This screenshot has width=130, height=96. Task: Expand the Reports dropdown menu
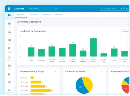(59, 15)
